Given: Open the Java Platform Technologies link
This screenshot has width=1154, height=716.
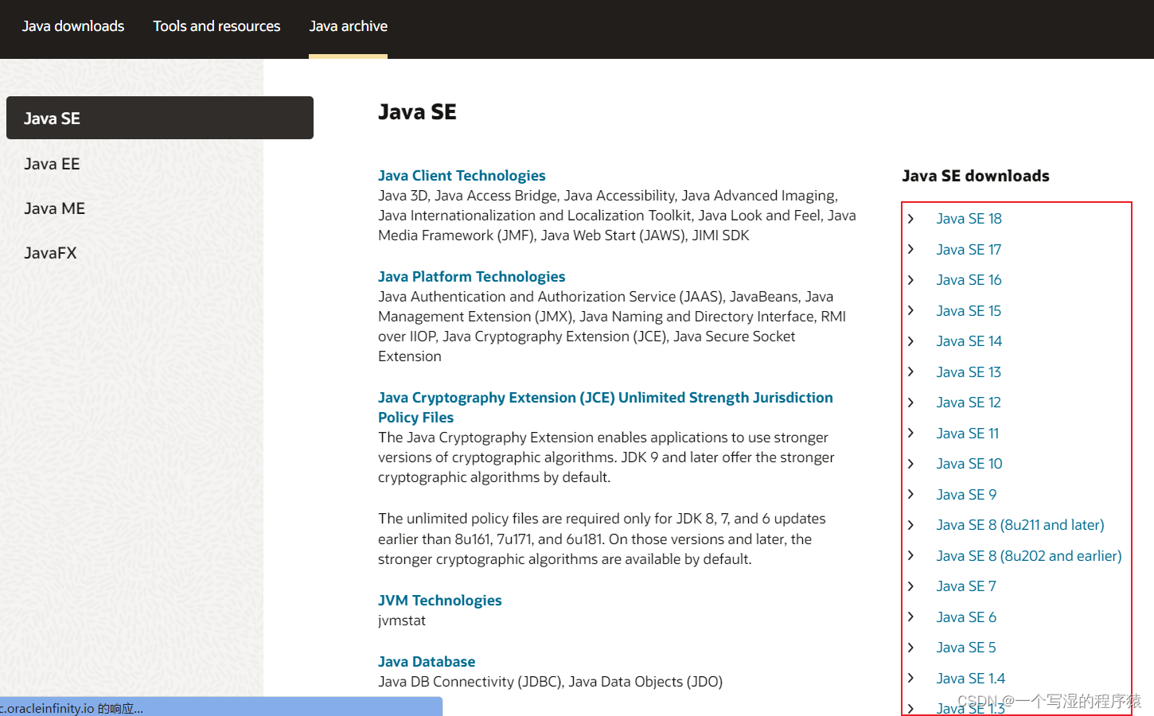Looking at the screenshot, I should click(471, 276).
